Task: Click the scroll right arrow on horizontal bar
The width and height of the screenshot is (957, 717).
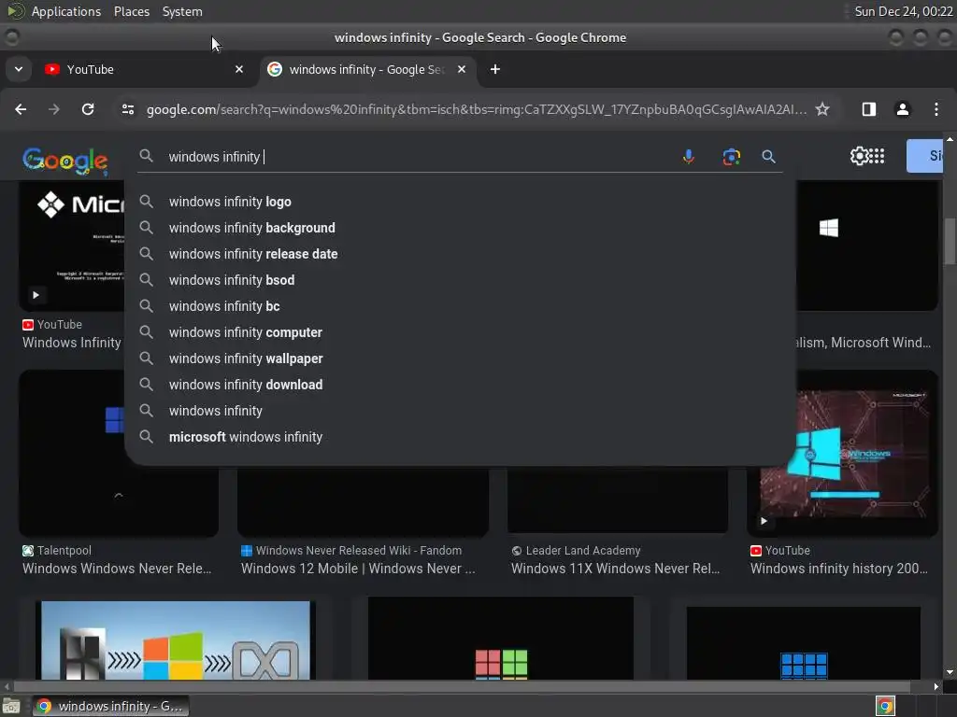Action: [x=936, y=686]
